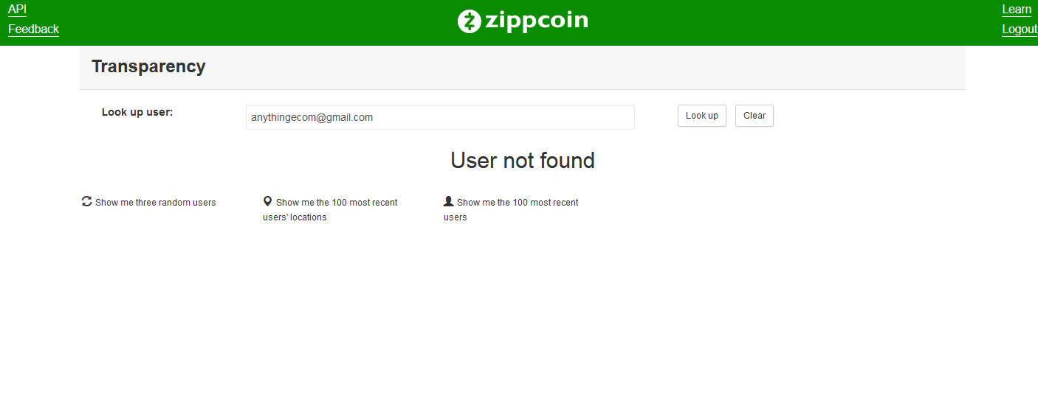Click the refresh icon for random users
This screenshot has width=1038, height=409.
(x=86, y=201)
